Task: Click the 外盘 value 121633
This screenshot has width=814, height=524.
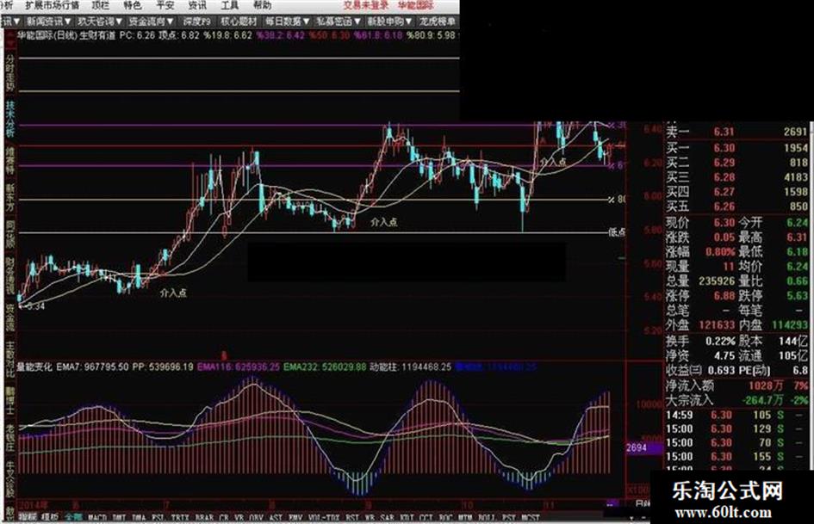Action: click(717, 325)
